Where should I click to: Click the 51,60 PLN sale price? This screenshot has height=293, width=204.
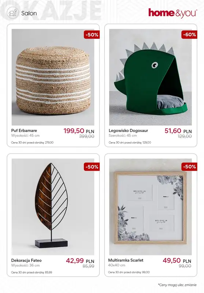click(x=178, y=131)
